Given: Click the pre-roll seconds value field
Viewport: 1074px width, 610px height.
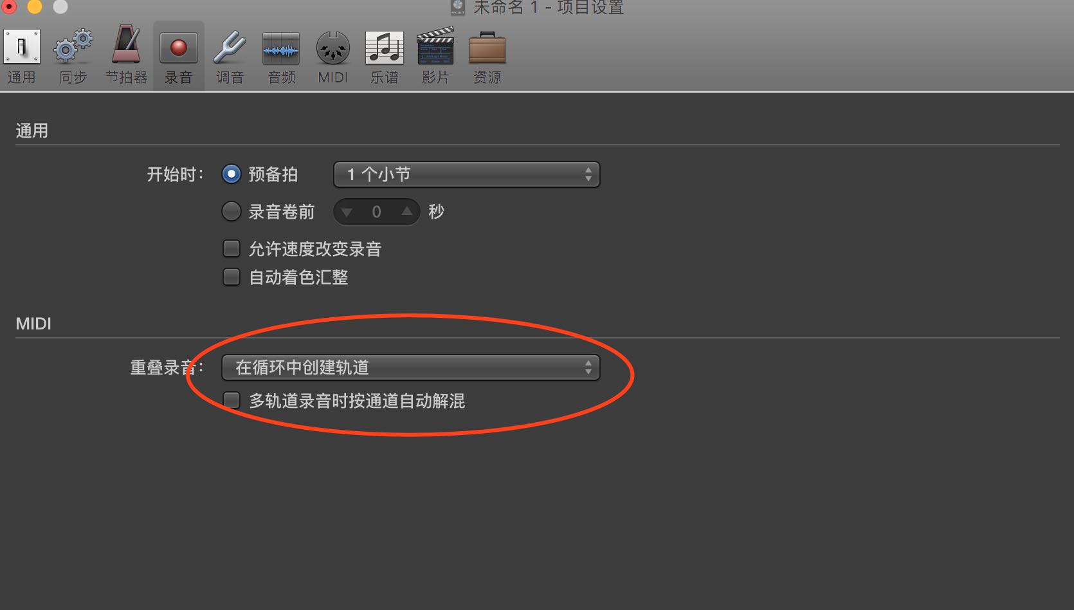Looking at the screenshot, I should [377, 212].
